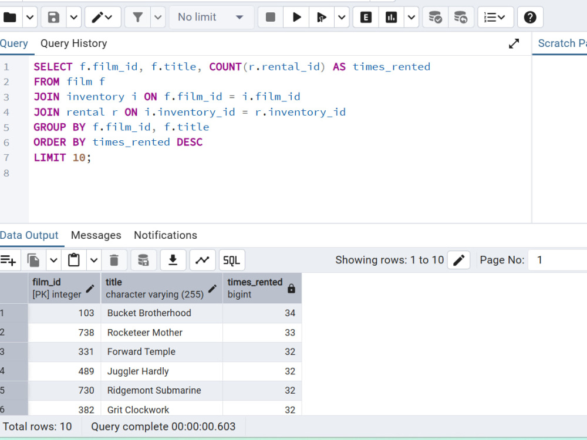Select the Forward Temple title cell
587x440 pixels.
162,352
